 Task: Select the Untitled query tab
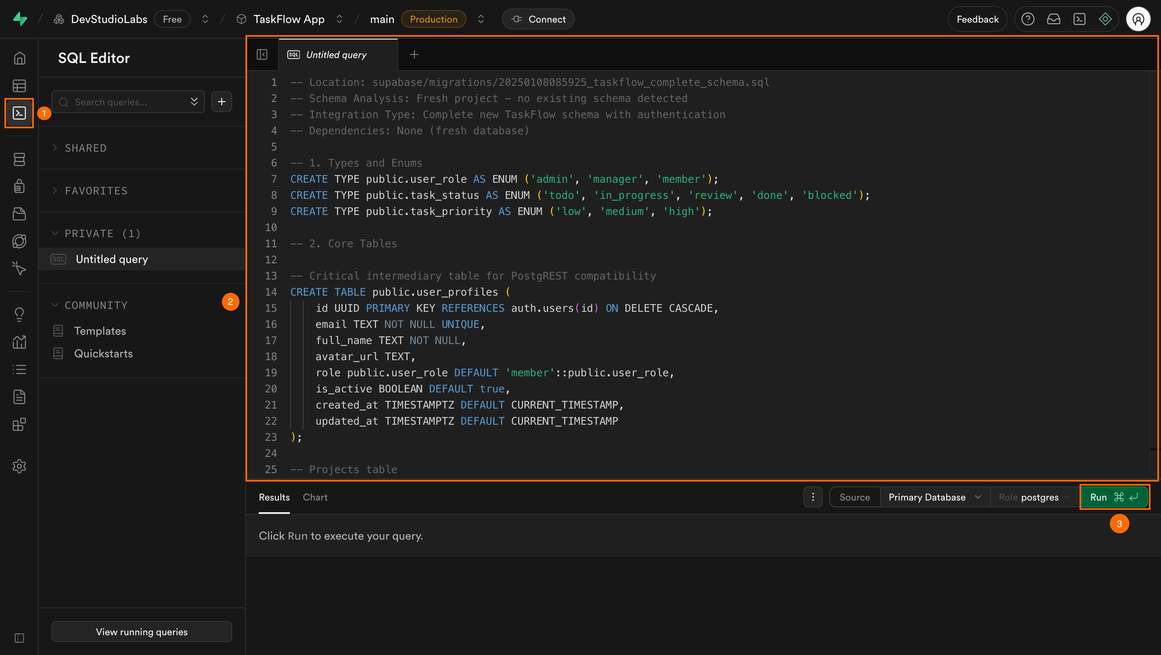point(336,54)
